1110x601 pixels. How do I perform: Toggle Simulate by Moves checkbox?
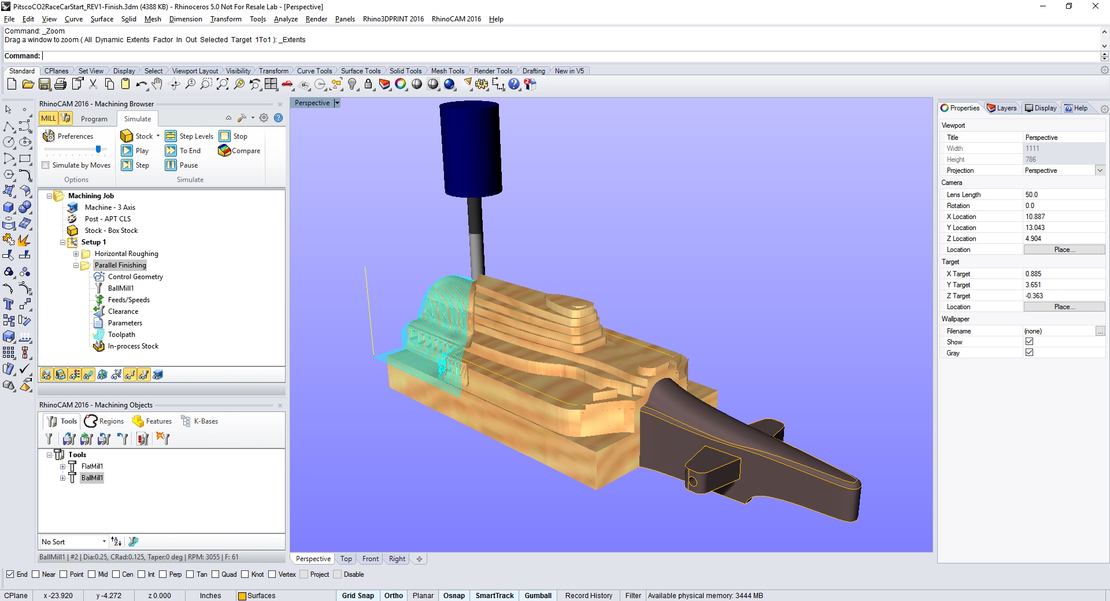click(x=46, y=165)
